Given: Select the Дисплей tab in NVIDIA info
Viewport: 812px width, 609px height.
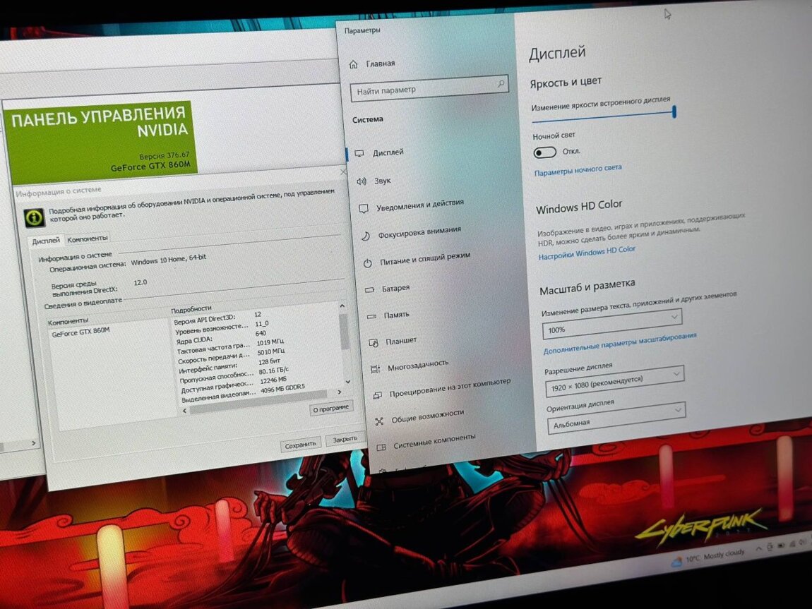Looking at the screenshot, I should (x=47, y=241).
